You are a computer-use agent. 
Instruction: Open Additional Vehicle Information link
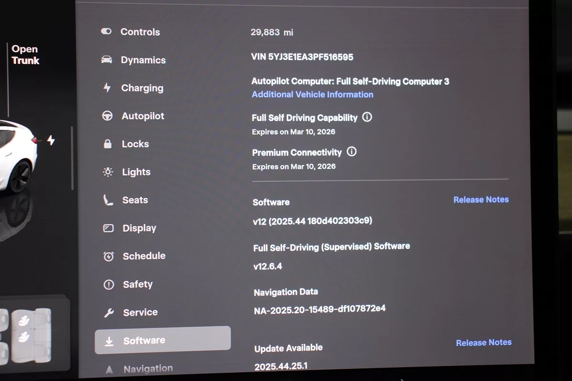[x=312, y=94]
